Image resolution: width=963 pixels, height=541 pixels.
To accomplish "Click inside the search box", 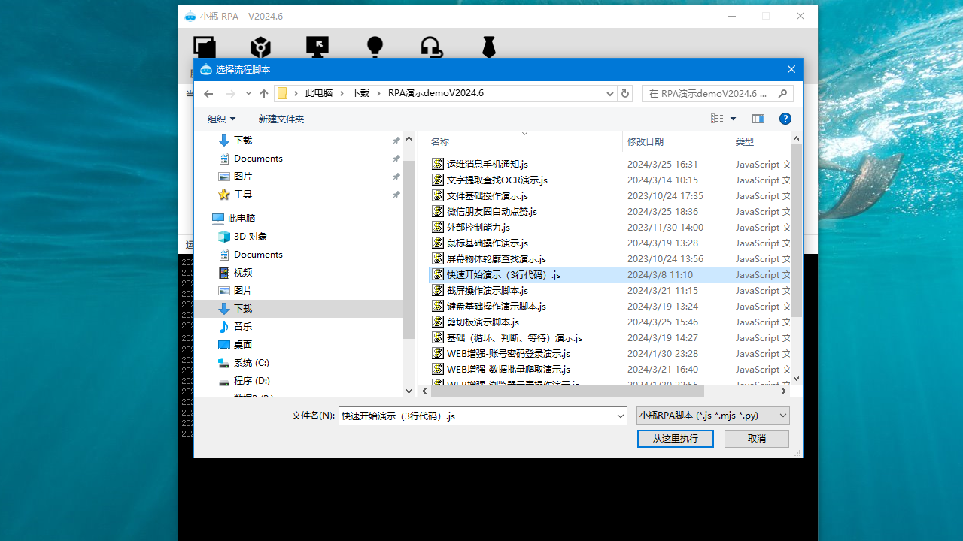I will [715, 93].
